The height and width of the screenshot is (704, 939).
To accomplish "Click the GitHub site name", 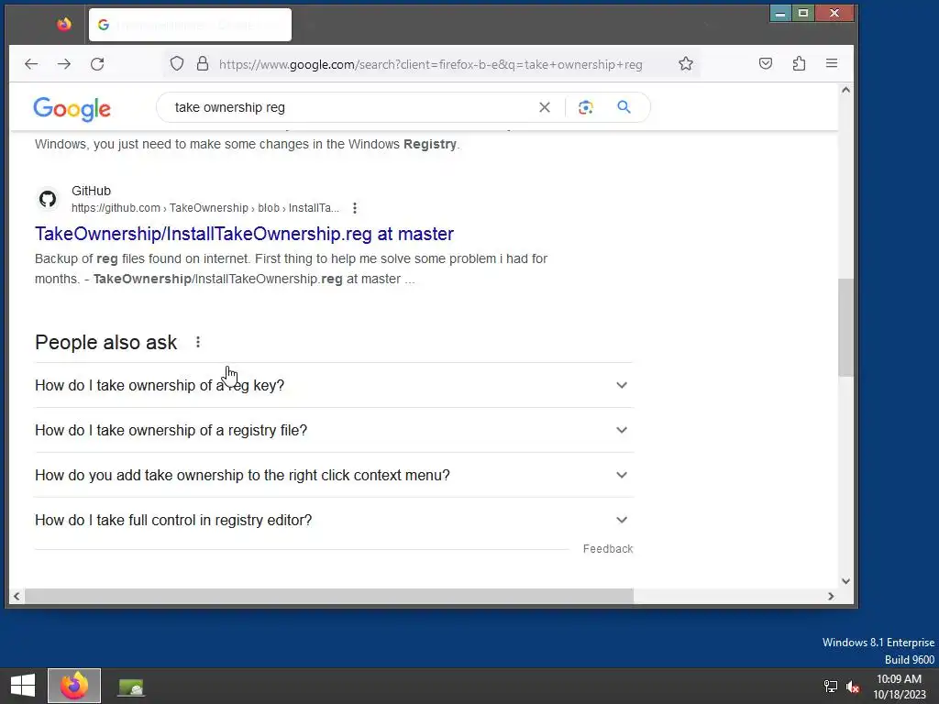I will click(91, 191).
